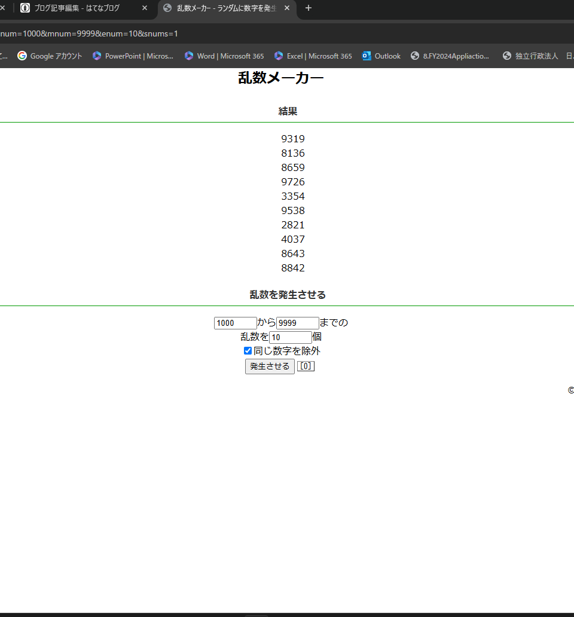Click the Excel bookmark icon
Image resolution: width=574 pixels, height=617 pixels.
(279, 56)
